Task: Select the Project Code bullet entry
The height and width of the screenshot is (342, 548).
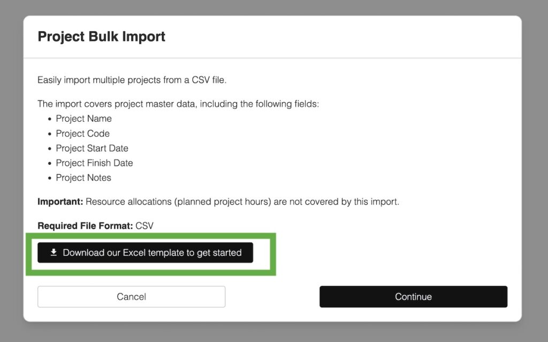Action: 82,134
